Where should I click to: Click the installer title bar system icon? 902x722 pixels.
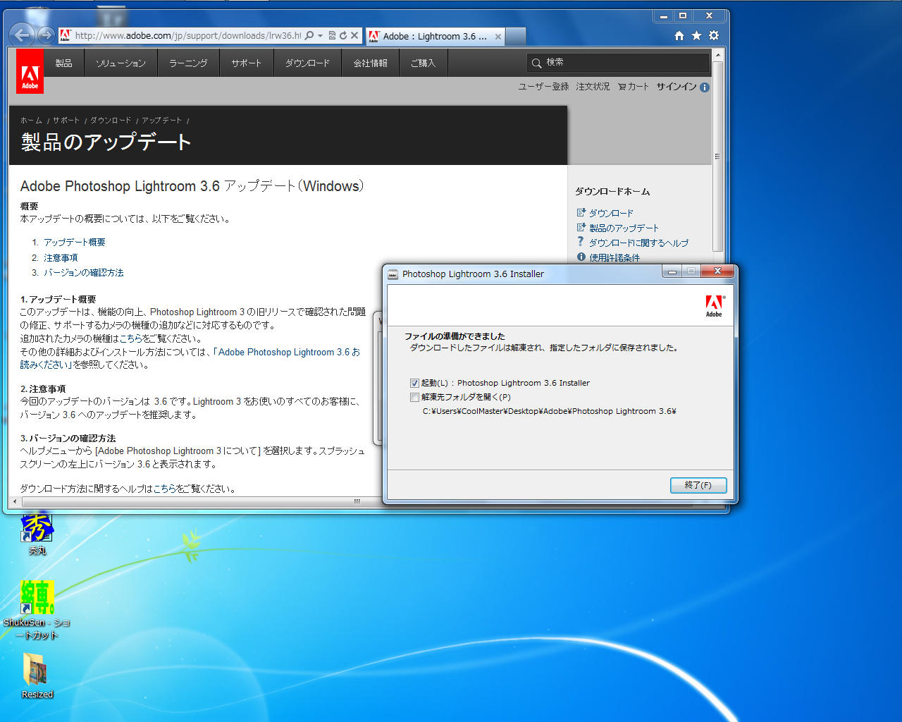click(x=393, y=274)
